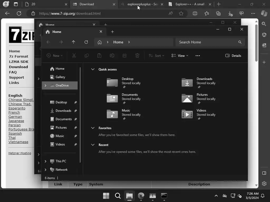Screen dimensions: 270x202
Task: Go back with the Explorer back arrow
Action: click(x=48, y=42)
